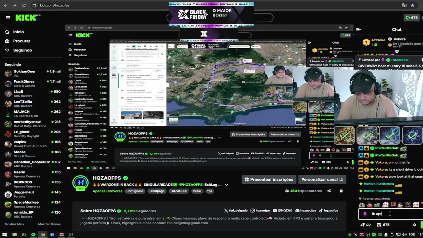This screenshot has height=238, width=423.
Task: Select the Frontpage tag
Action: [x=157, y=191]
